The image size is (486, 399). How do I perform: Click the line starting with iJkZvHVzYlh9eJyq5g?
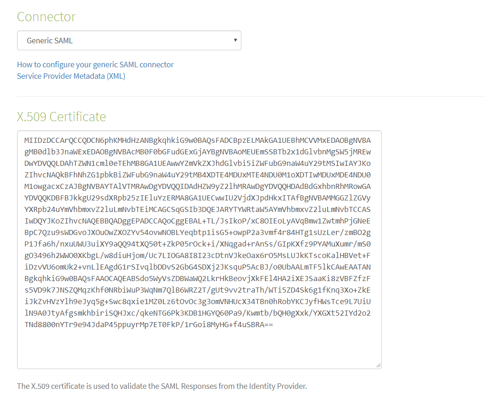pyautogui.click(x=198, y=302)
